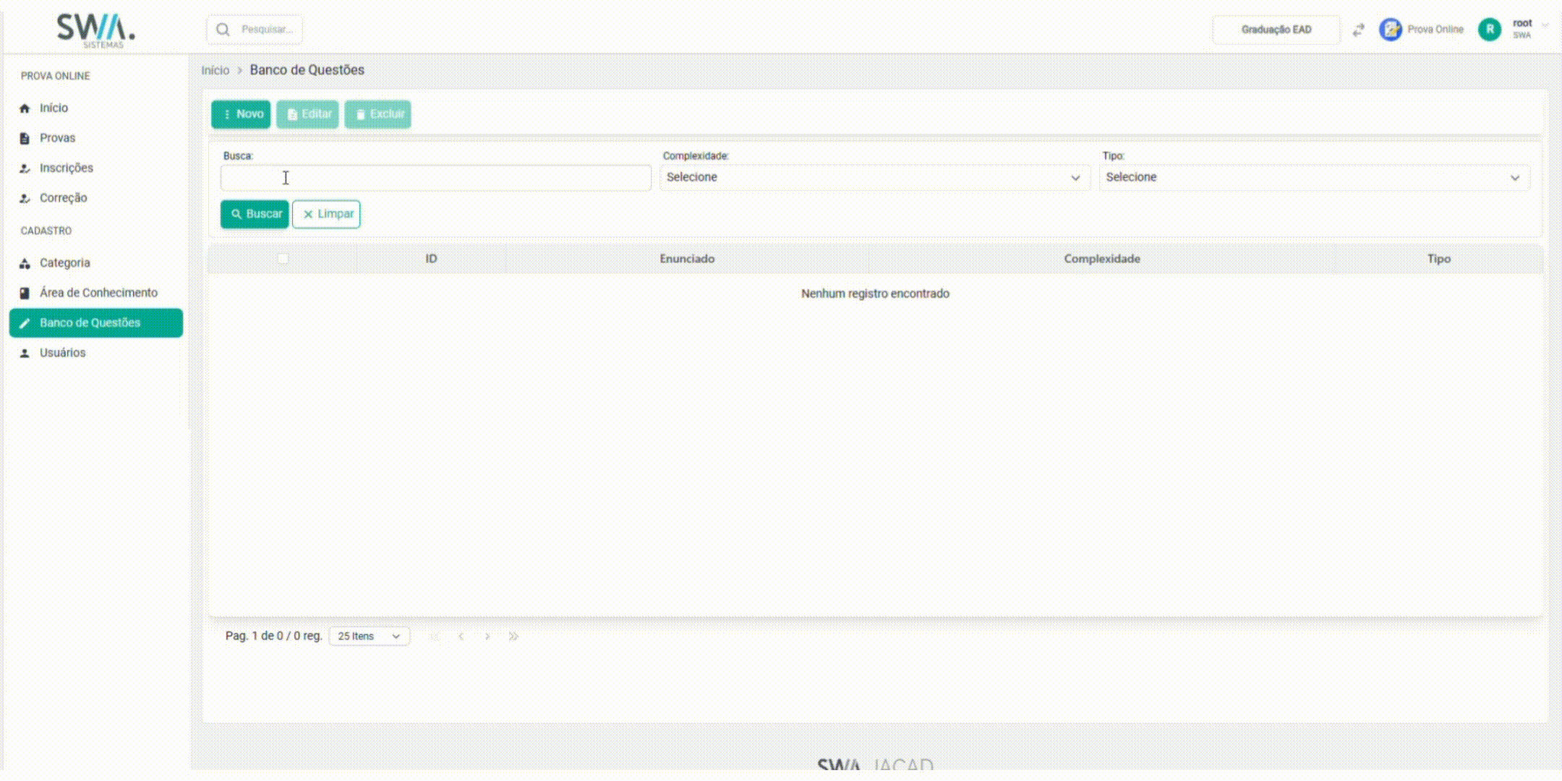Toggle the select-all checkbox in the table header
This screenshot has height=781, width=1562.
283,259
